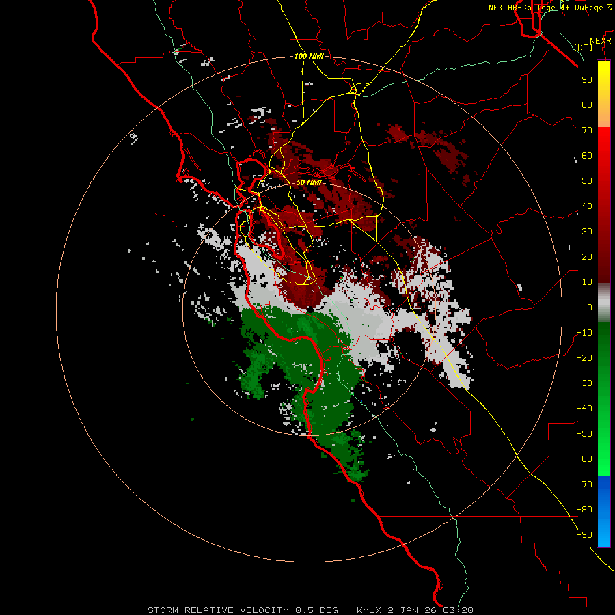Image resolution: width=615 pixels, height=615 pixels.
Task: Click the positive "70" scale value
Action: (x=587, y=131)
